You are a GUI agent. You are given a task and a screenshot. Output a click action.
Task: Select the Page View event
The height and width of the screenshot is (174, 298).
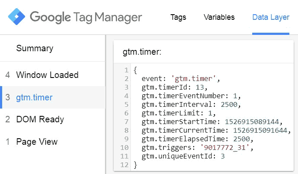[37, 142]
